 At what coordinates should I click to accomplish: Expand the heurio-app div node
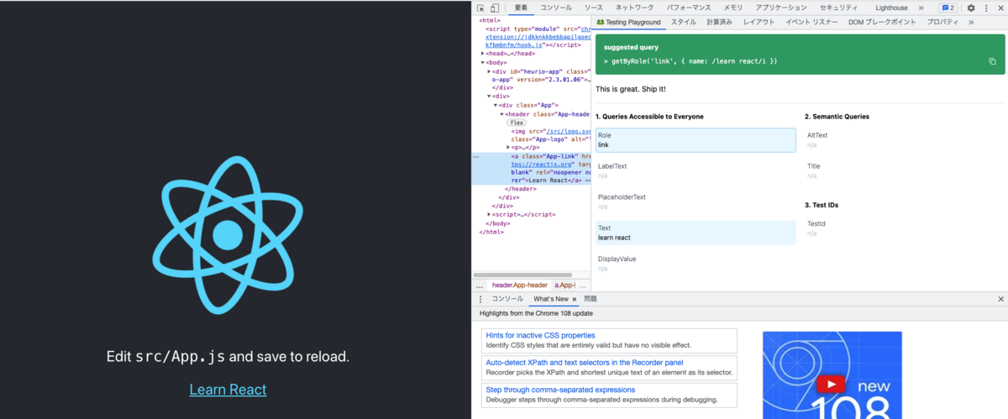[489, 71]
